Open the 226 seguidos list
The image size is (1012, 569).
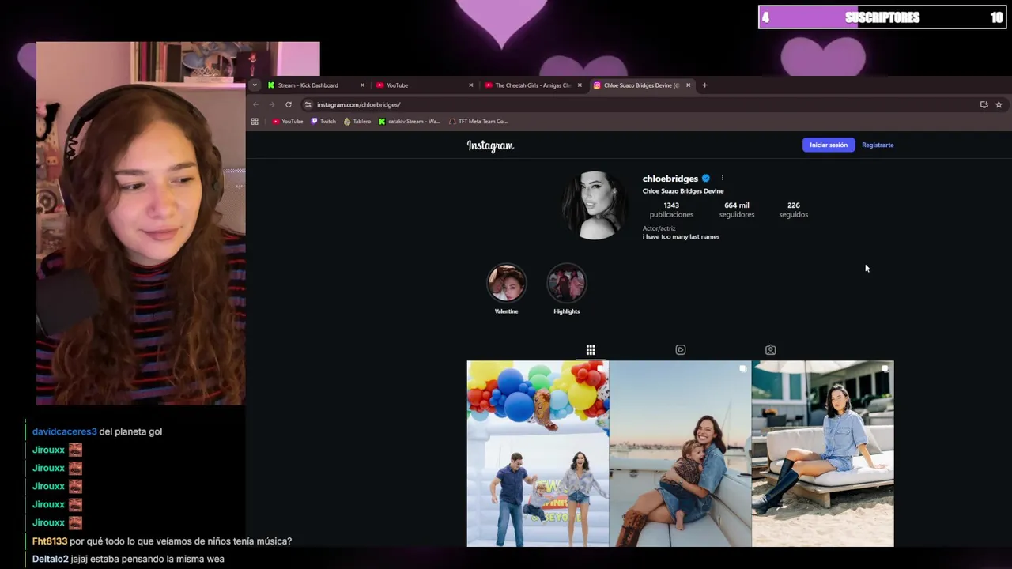(793, 209)
